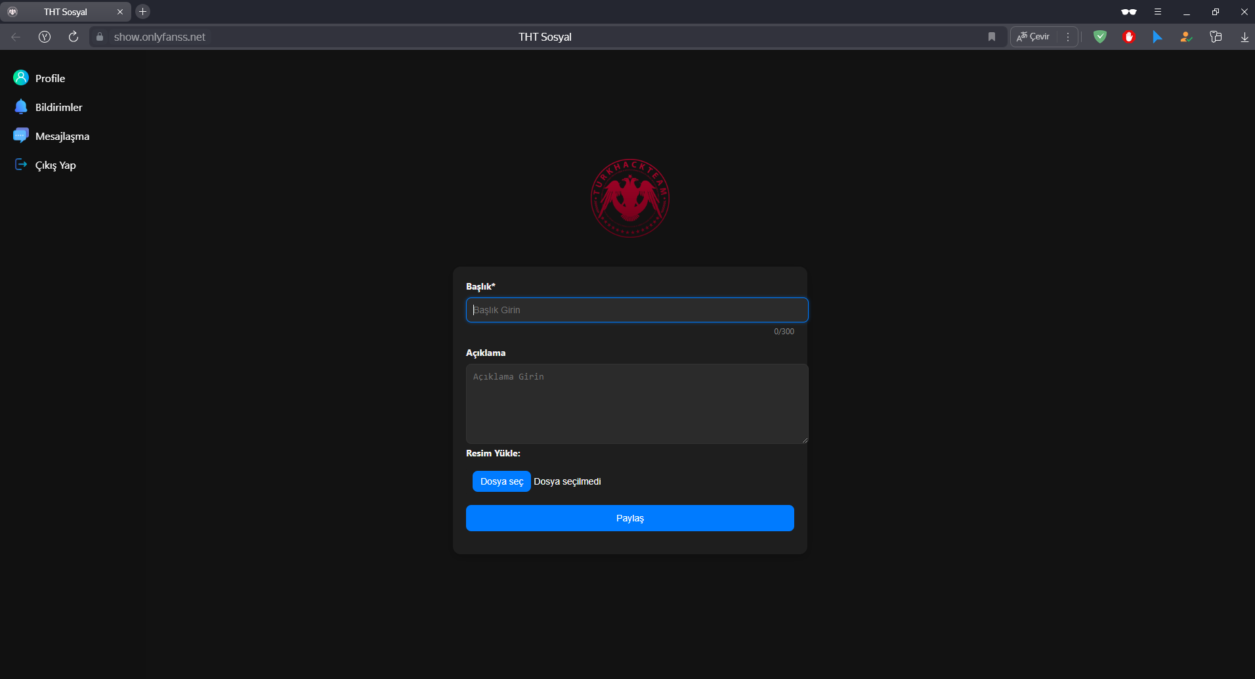Click the Profile avatar icon
This screenshot has width=1255, height=679.
pyautogui.click(x=21, y=77)
